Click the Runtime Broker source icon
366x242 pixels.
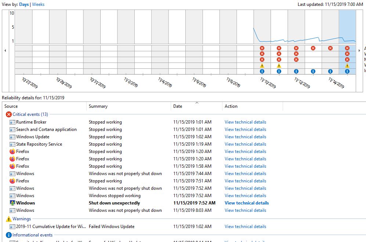click(12, 122)
